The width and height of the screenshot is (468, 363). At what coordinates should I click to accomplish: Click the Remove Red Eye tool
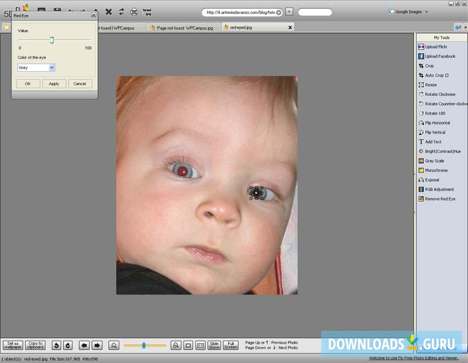click(x=439, y=199)
